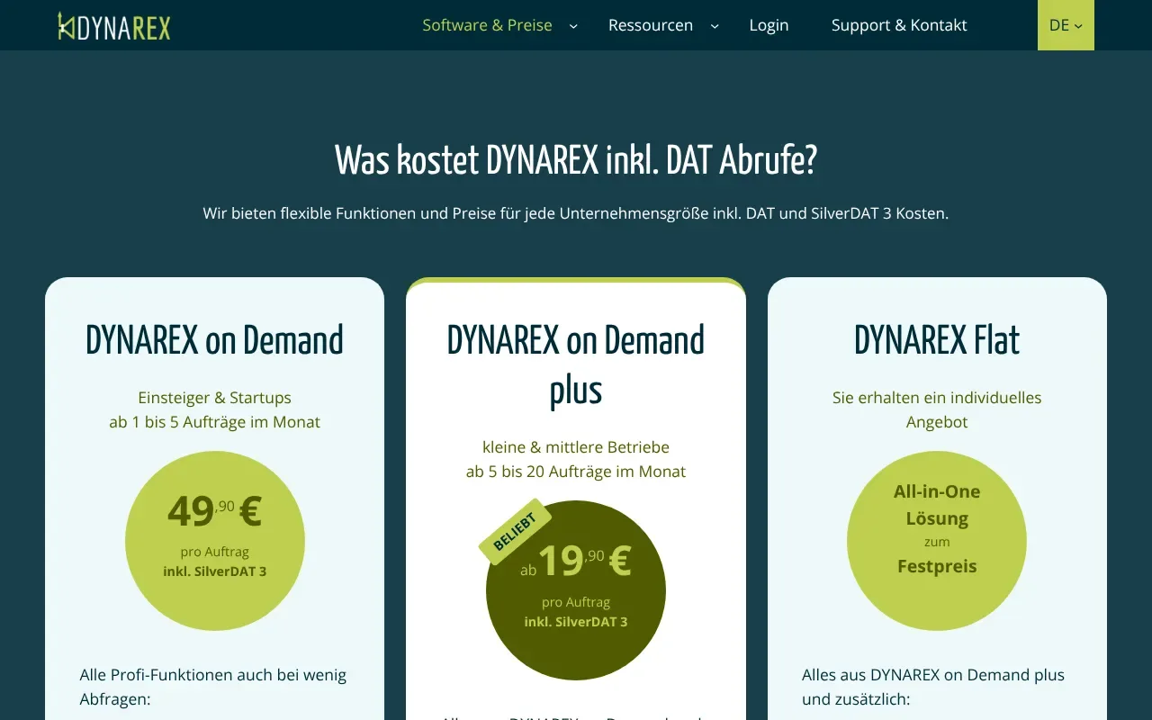This screenshot has width=1152, height=720.
Task: Click the Einsteiger & Startups text
Action: 214,397
